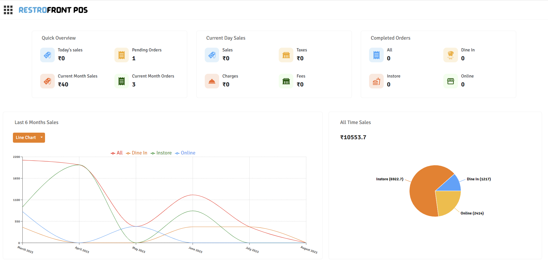The height and width of the screenshot is (265, 548).
Task: Click the March 2023 axis label
Action: click(25, 250)
